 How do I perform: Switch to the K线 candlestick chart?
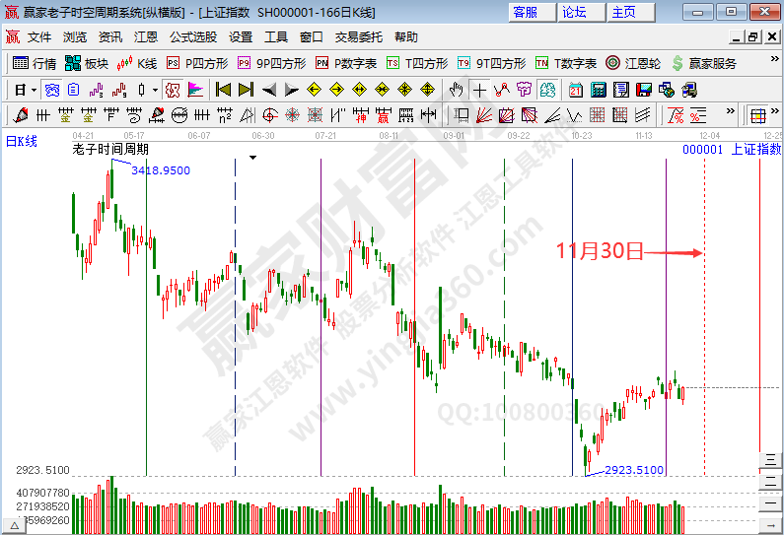pyautogui.click(x=137, y=63)
